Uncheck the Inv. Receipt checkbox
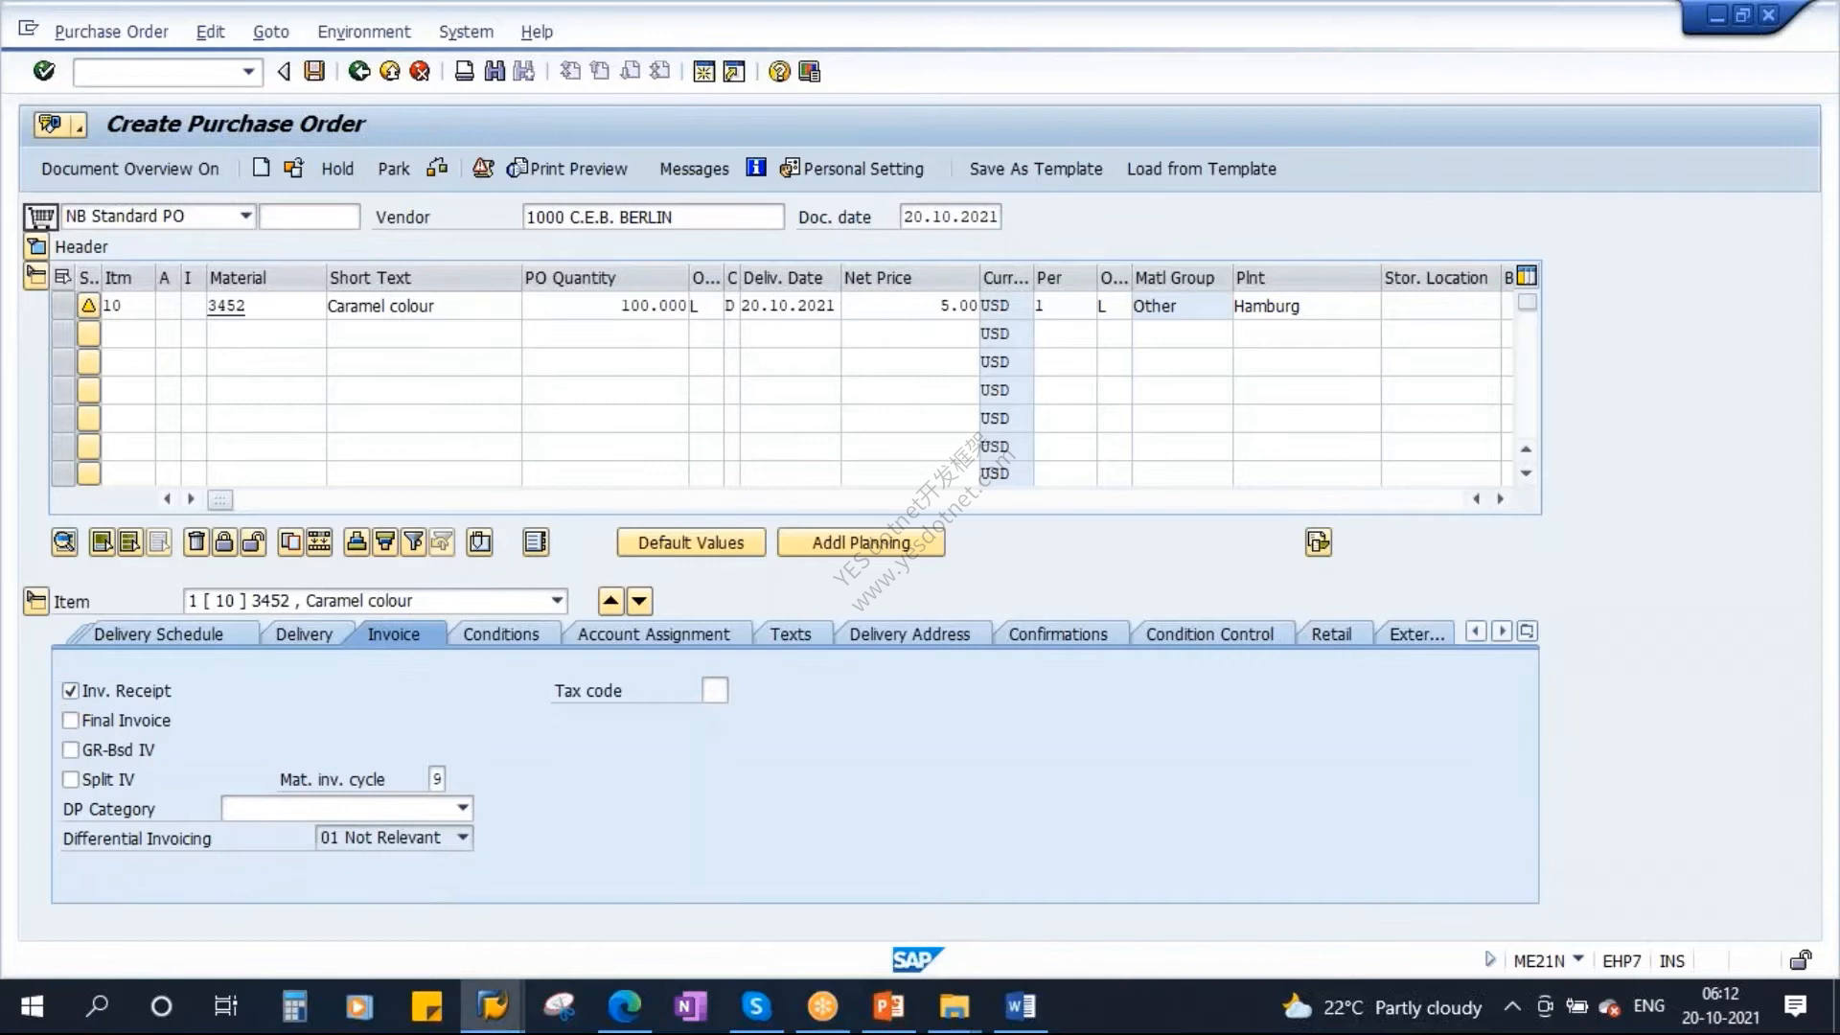The image size is (1840, 1035). coord(70,691)
